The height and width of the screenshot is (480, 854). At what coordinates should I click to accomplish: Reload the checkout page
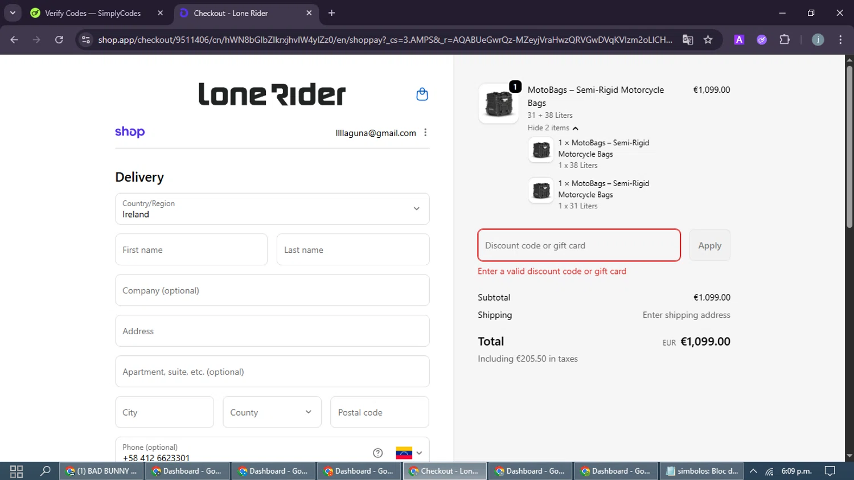click(59, 40)
